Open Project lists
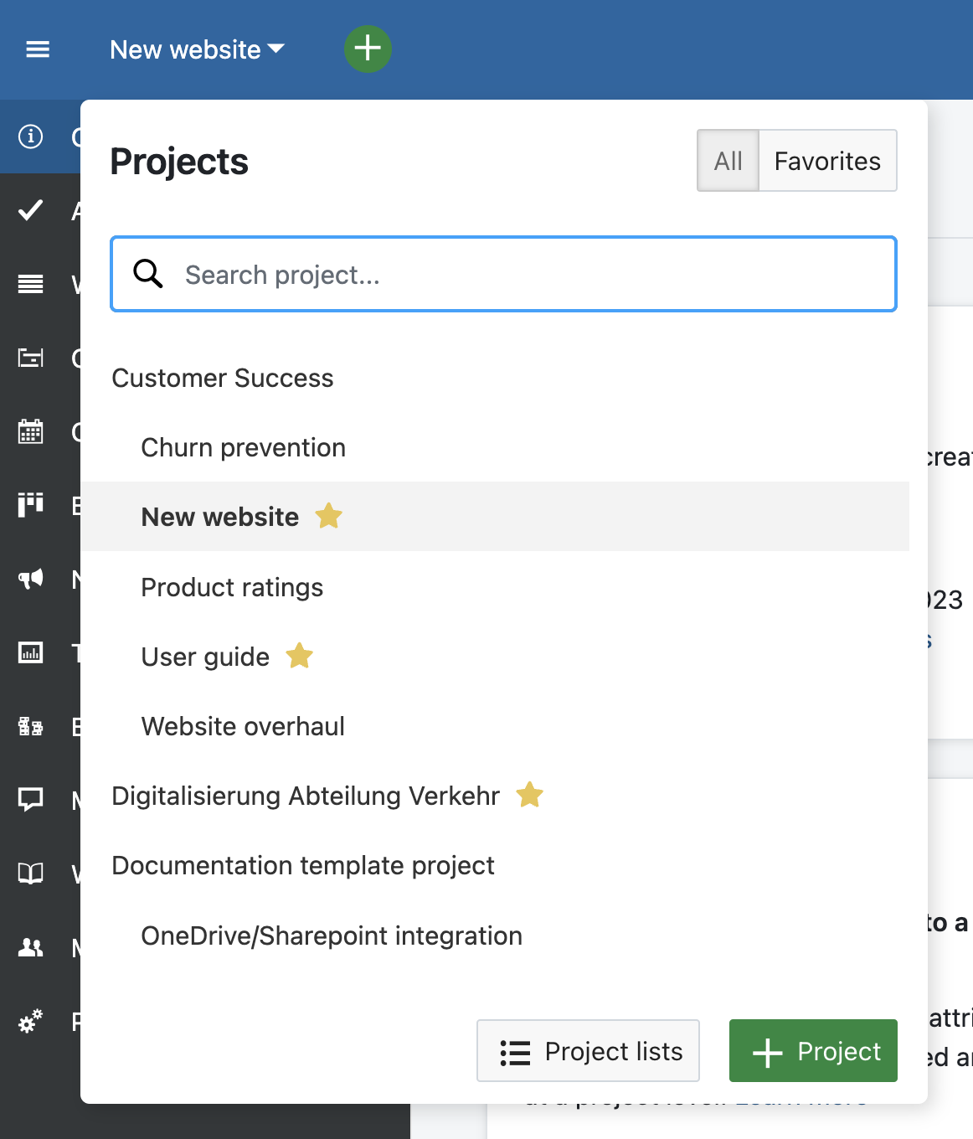The width and height of the screenshot is (973, 1139). point(588,1050)
